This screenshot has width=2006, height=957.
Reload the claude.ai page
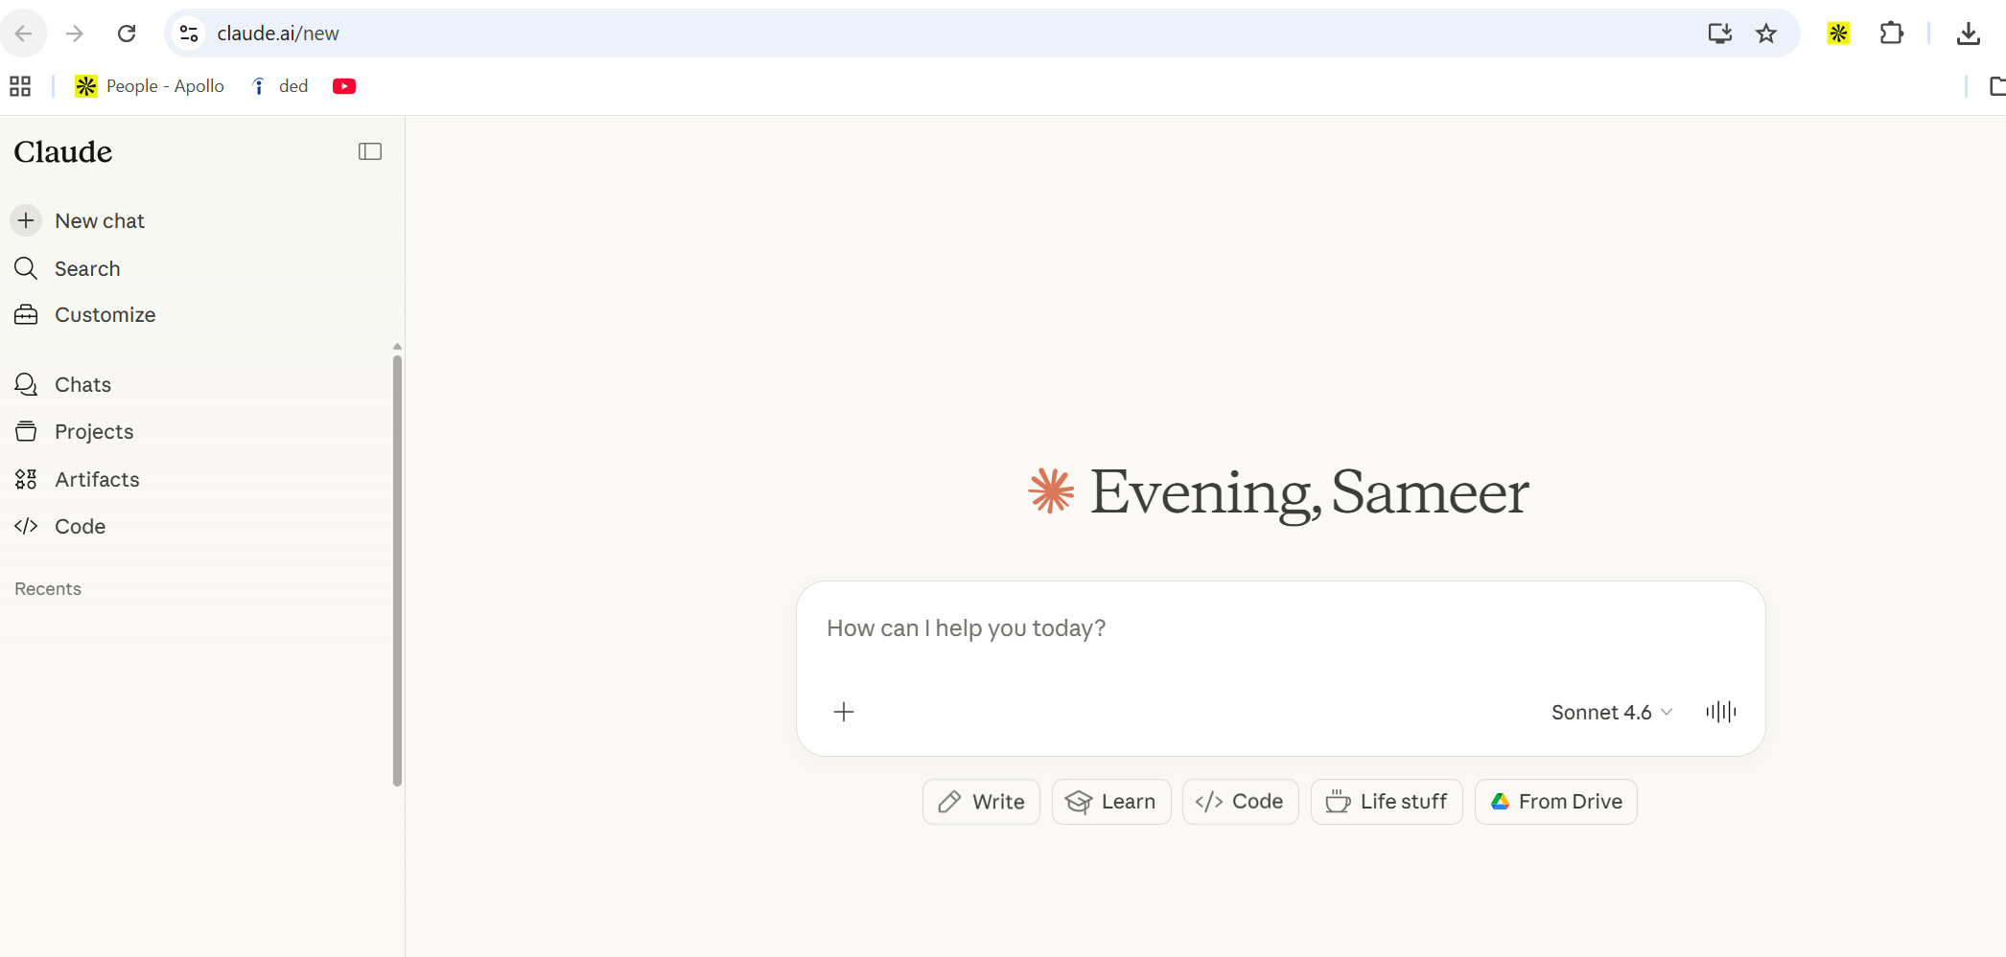click(x=127, y=34)
